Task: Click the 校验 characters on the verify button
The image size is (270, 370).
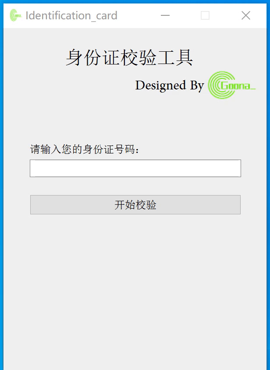Action: (146, 205)
